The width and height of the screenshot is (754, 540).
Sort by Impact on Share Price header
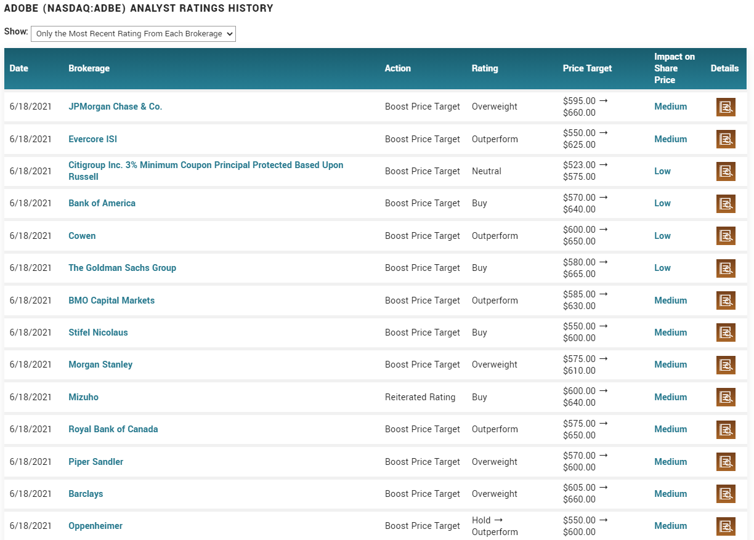(675, 68)
